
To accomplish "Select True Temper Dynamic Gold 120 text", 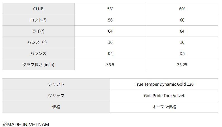I will (x=164, y=84).
